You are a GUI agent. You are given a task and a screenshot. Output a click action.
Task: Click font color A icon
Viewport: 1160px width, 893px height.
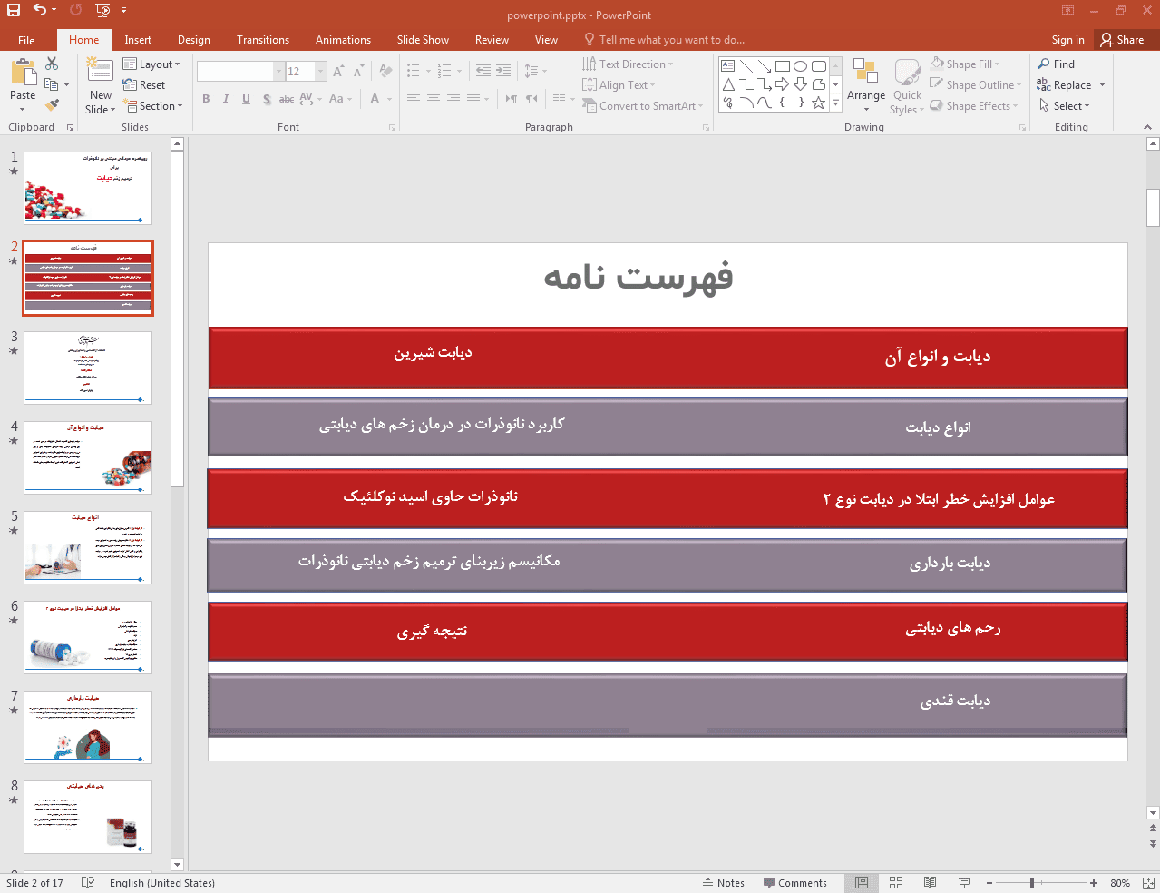pos(375,99)
